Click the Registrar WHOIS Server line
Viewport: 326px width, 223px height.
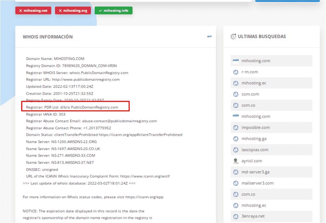pos(77,73)
